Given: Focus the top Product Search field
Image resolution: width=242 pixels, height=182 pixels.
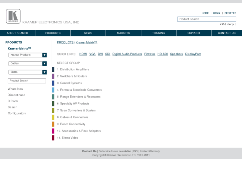Looking at the screenshot, I should [207, 19].
